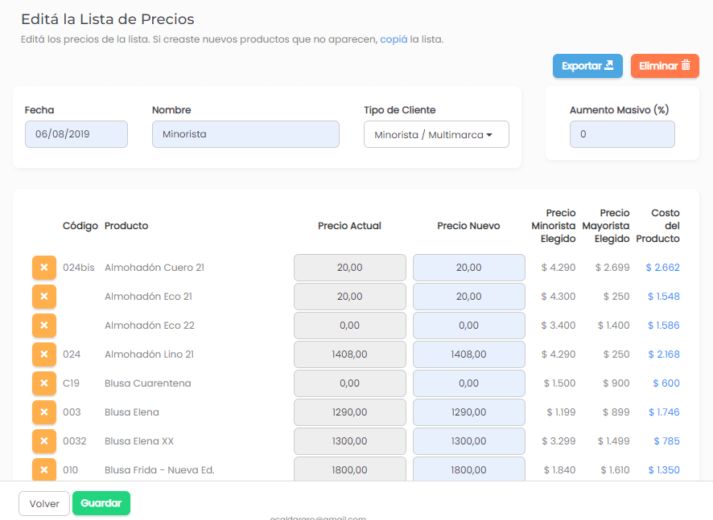Viewport: 713px width, 520px height.
Task: Select mayorista price $ 2.699
Action: 612,268
